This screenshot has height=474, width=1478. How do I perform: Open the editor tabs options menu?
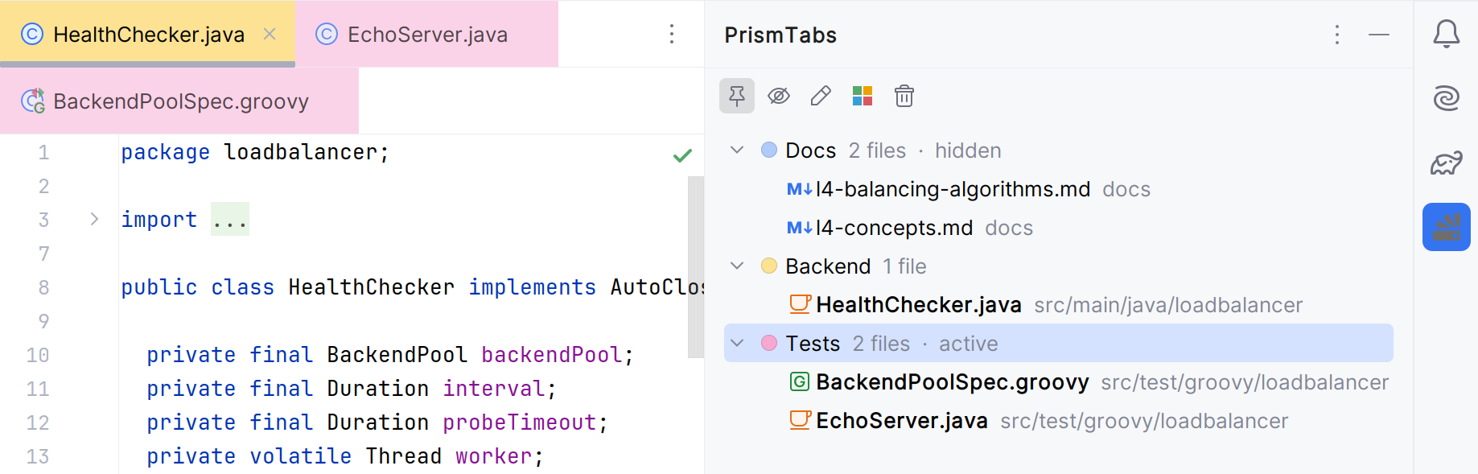(672, 34)
